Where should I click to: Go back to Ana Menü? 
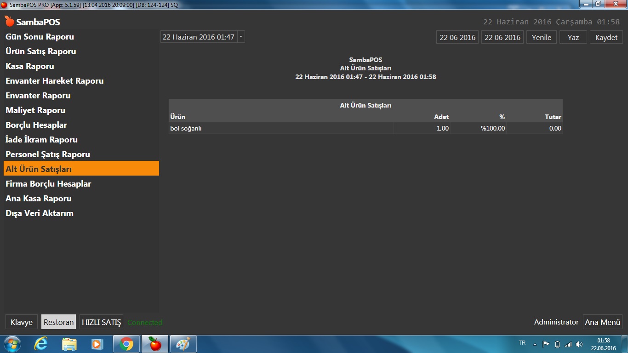[602, 322]
